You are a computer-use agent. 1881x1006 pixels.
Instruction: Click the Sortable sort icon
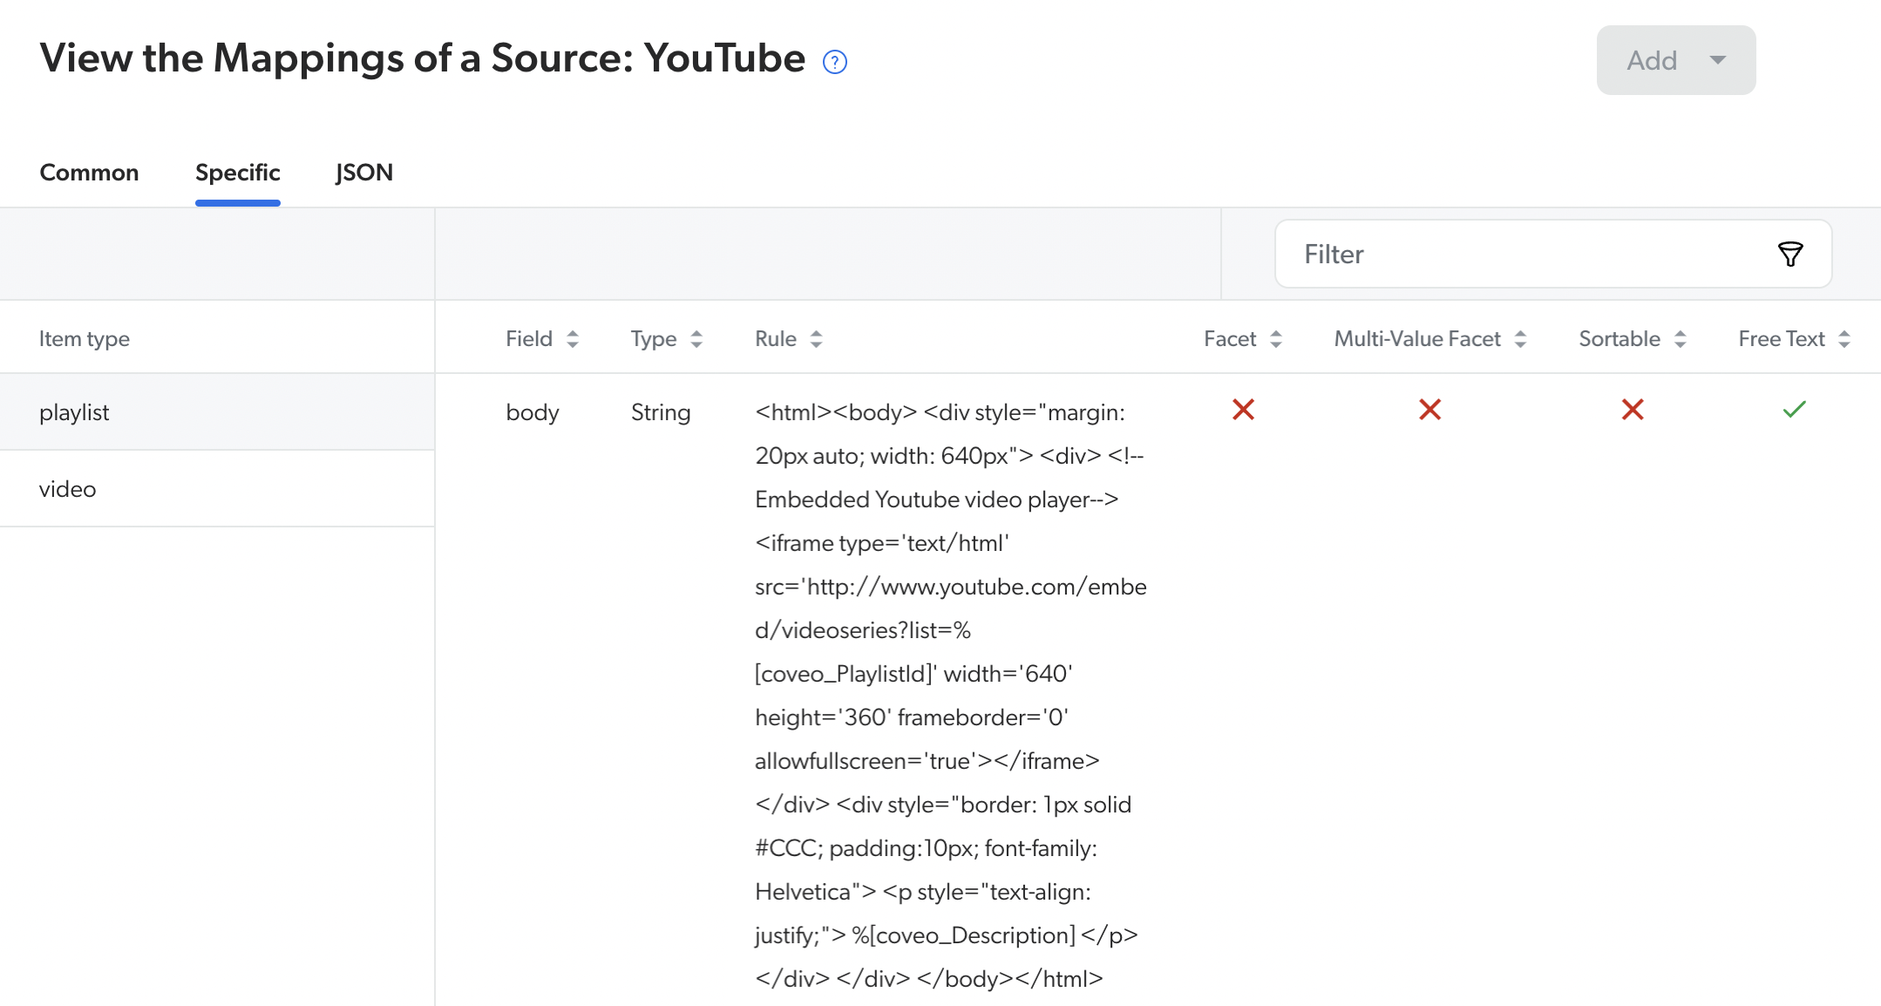click(1680, 338)
